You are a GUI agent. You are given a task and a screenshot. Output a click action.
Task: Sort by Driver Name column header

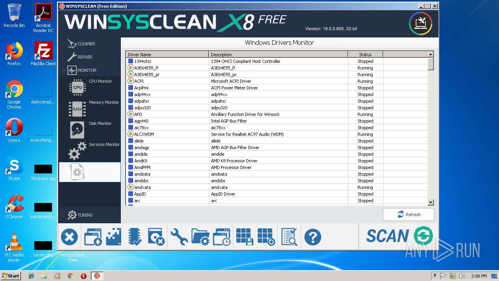167,54
